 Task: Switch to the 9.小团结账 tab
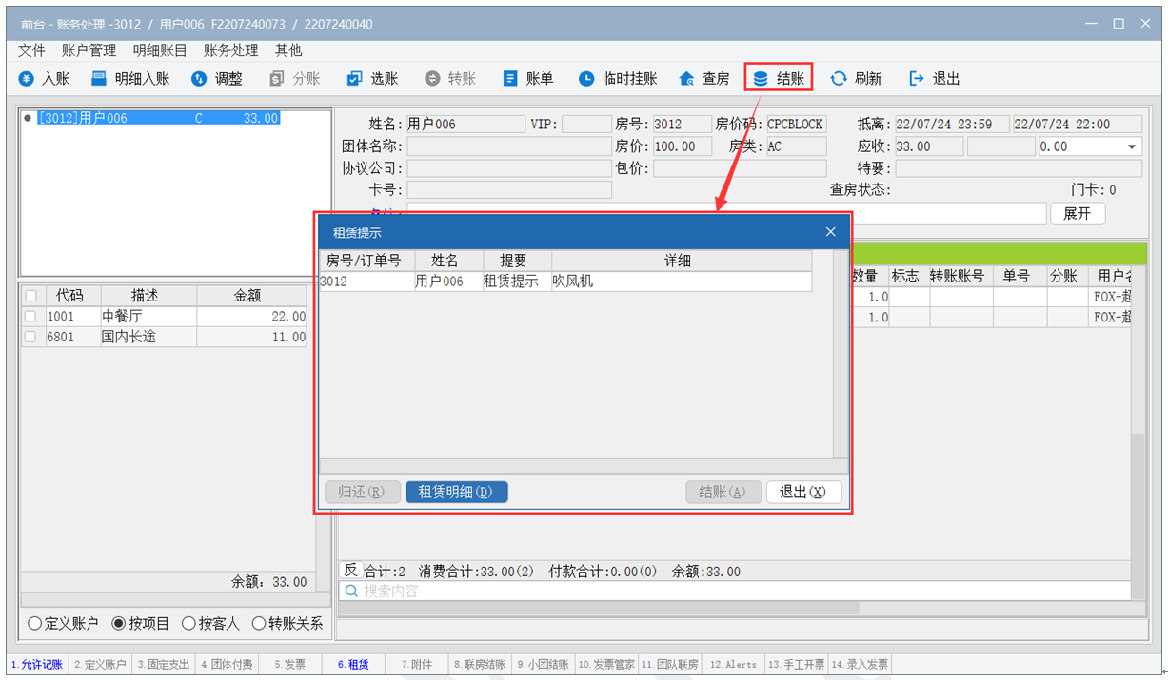[x=544, y=665]
